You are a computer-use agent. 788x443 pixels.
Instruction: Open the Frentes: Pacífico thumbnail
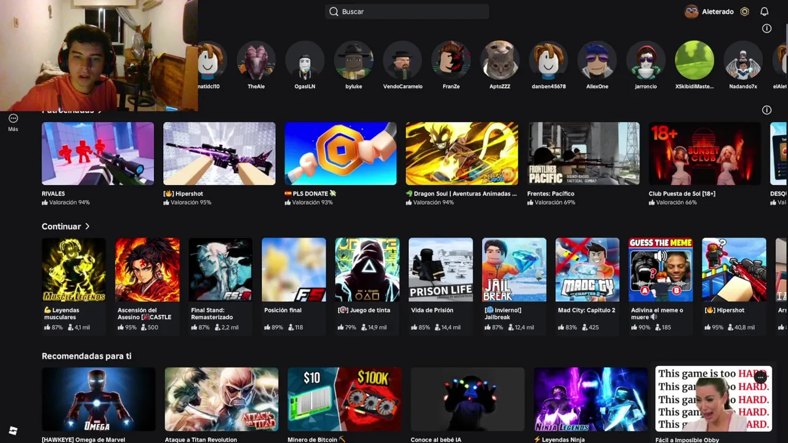[x=584, y=153]
